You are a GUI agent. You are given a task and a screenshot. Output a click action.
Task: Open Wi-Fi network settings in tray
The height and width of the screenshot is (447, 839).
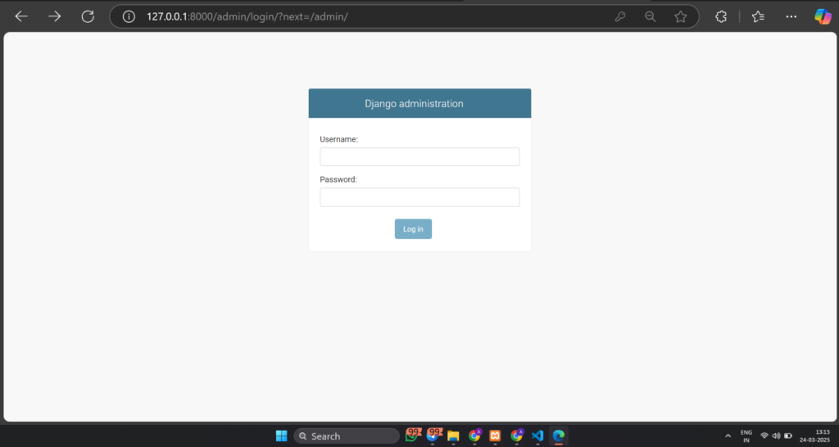pos(764,436)
